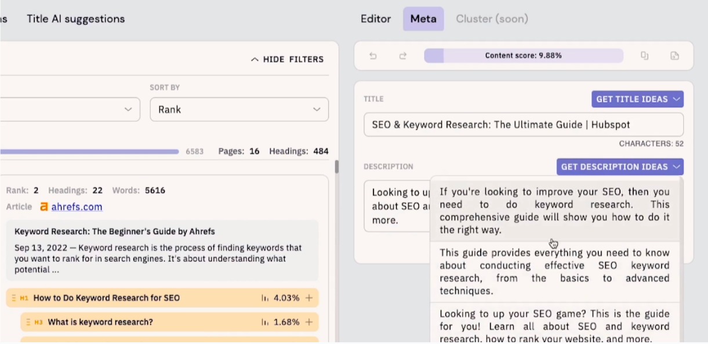Collapse filters with Hide Filters

[x=287, y=59]
